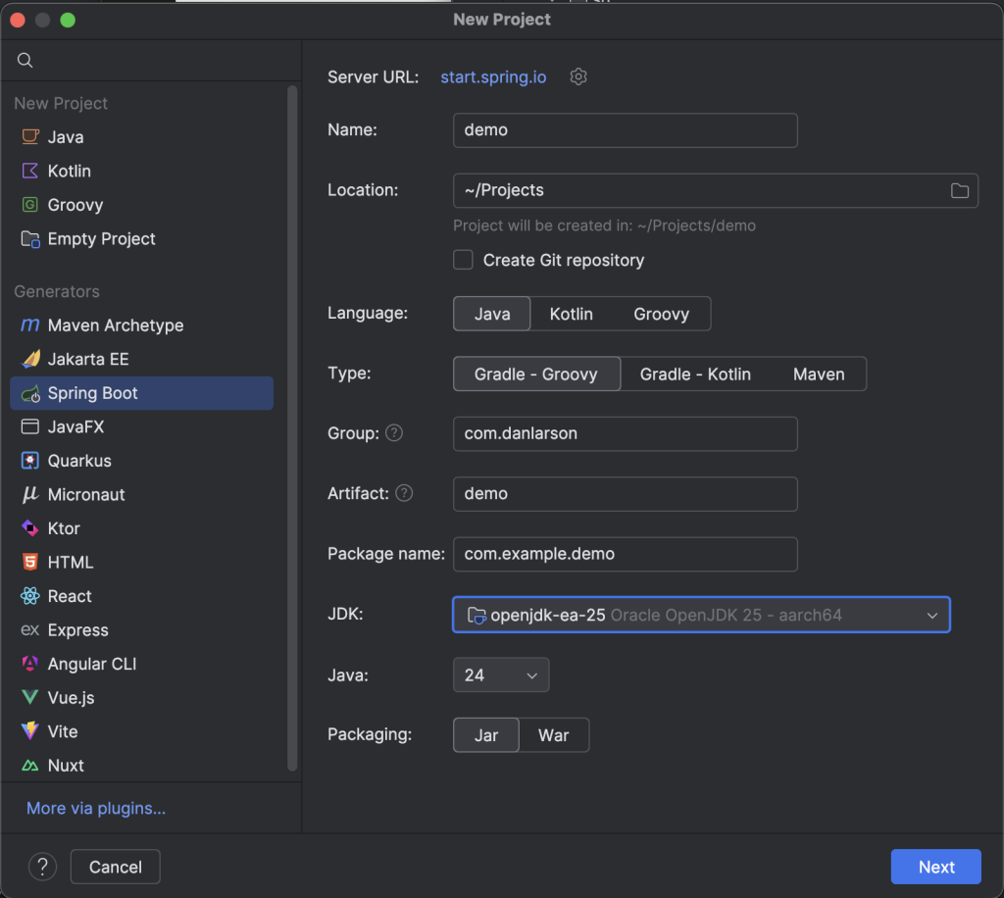The width and height of the screenshot is (1004, 898).
Task: Set Packaging to Jar
Action: pyautogui.click(x=486, y=735)
